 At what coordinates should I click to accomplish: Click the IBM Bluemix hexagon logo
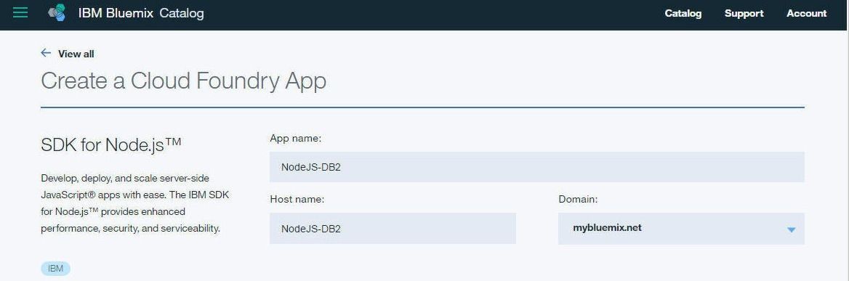[57, 12]
